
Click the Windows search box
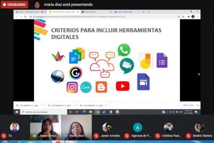(x=44, y=112)
